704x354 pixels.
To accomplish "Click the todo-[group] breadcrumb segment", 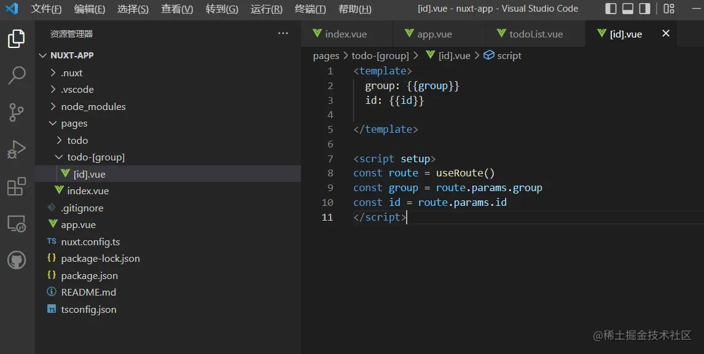I will [380, 56].
